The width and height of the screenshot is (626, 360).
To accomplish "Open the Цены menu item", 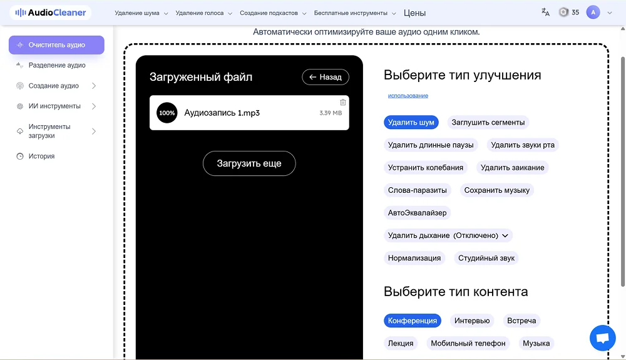I will coord(414,13).
